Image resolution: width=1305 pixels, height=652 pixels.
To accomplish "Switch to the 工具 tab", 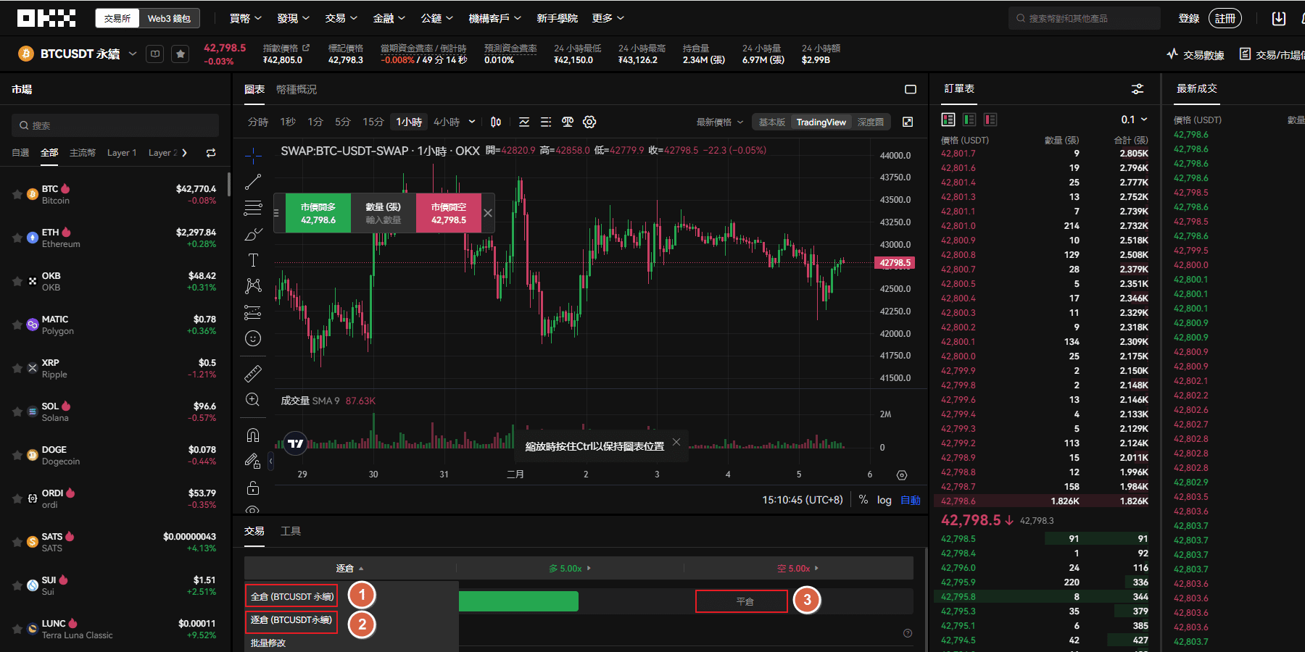I will 291,531.
